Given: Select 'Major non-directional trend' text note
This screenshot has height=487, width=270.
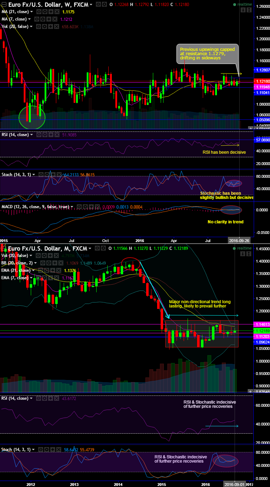Looking at the screenshot, I should click(199, 304).
